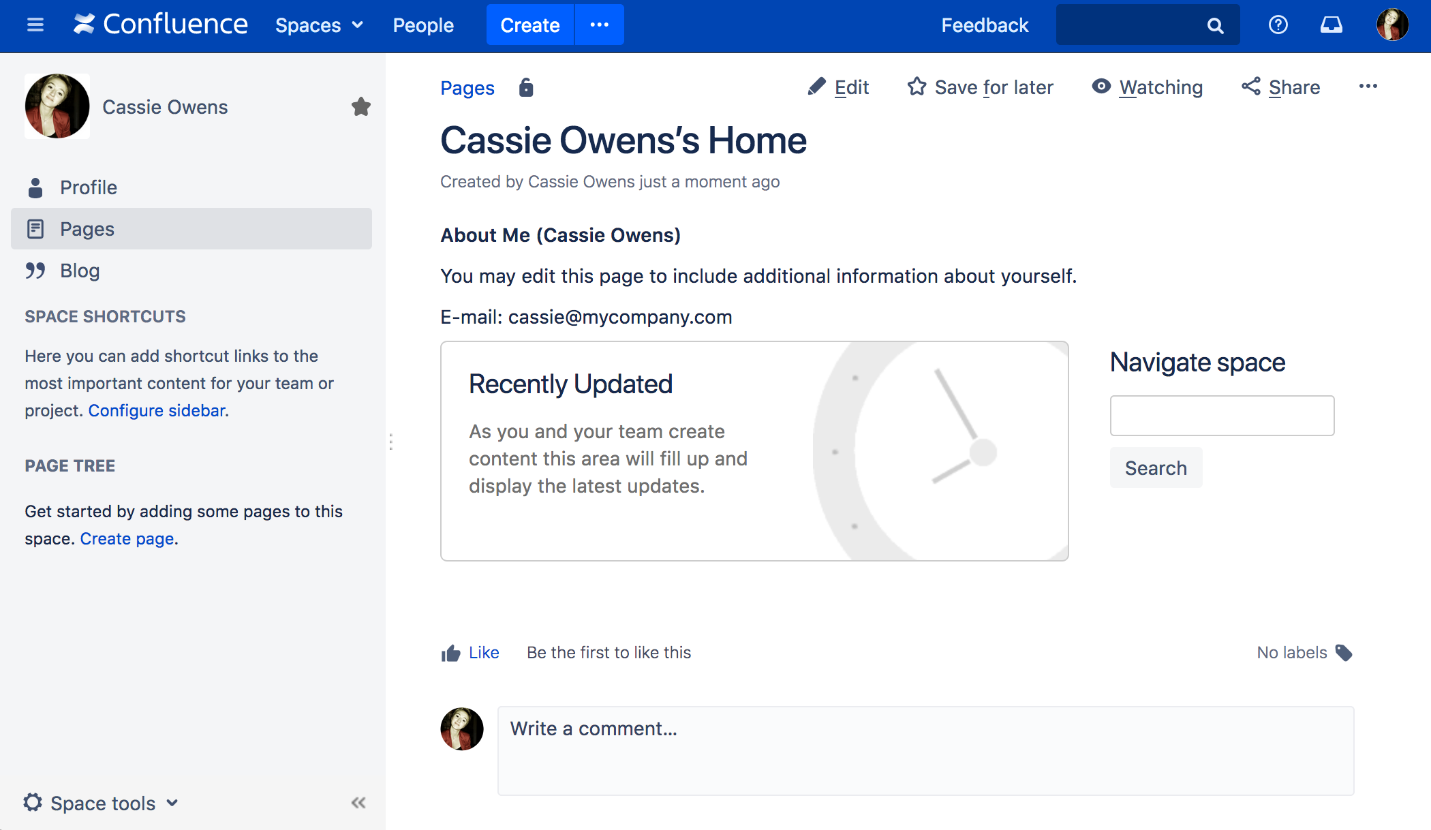Select Blog in the sidebar

tap(80, 271)
